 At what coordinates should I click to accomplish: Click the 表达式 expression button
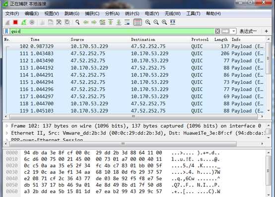coord(248,31)
